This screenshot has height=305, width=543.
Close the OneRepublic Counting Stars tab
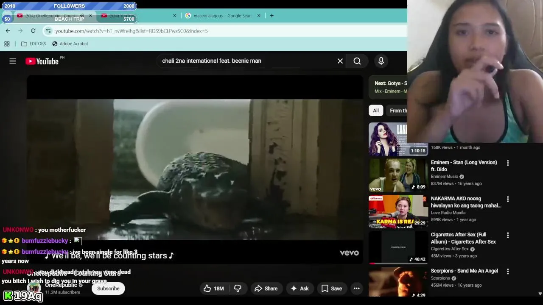click(x=90, y=16)
